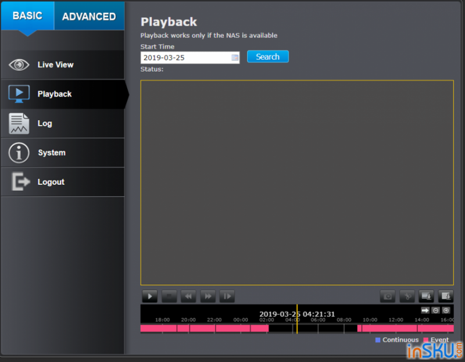This screenshot has height=362, width=465.
Task: Click the yellow timeline position marker
Action: (x=297, y=319)
